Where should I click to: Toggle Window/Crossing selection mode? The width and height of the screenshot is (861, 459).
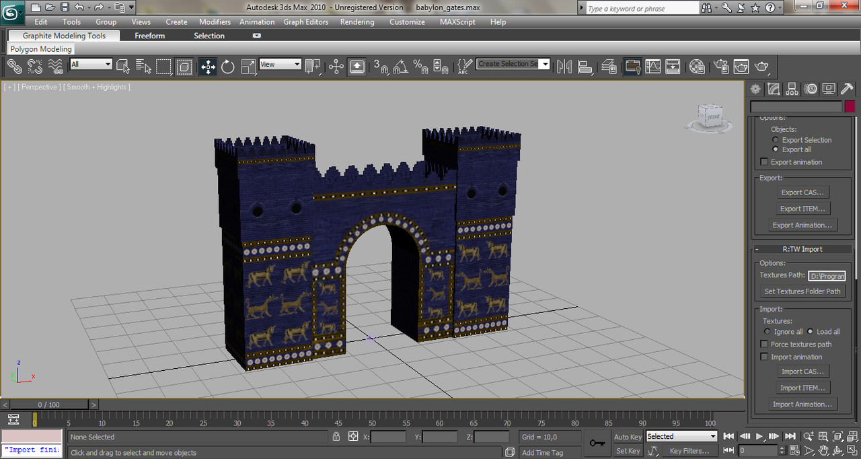click(x=184, y=66)
